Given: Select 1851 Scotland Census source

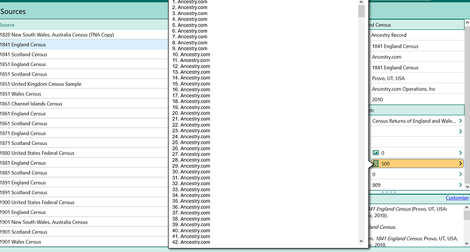Looking at the screenshot, I should tap(84, 74).
